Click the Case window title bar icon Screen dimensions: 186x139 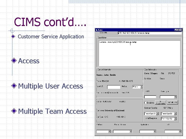97,30
